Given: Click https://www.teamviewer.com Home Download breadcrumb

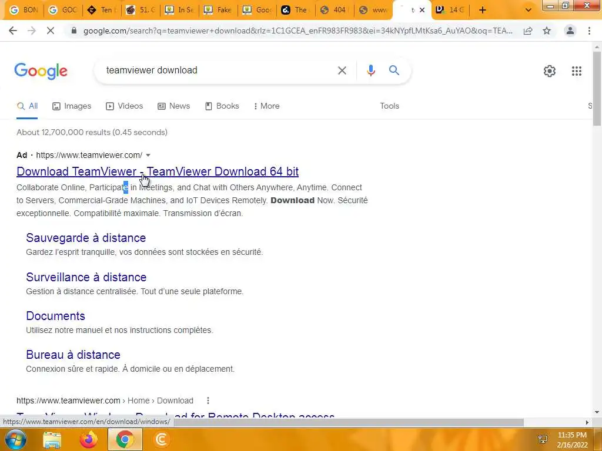Looking at the screenshot, I should [105, 400].
